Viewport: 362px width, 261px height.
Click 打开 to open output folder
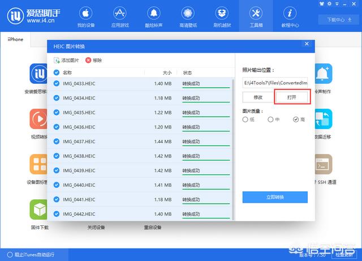tap(291, 97)
